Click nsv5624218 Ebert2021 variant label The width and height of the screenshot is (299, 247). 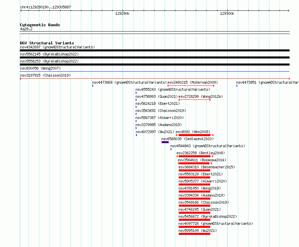158,104
